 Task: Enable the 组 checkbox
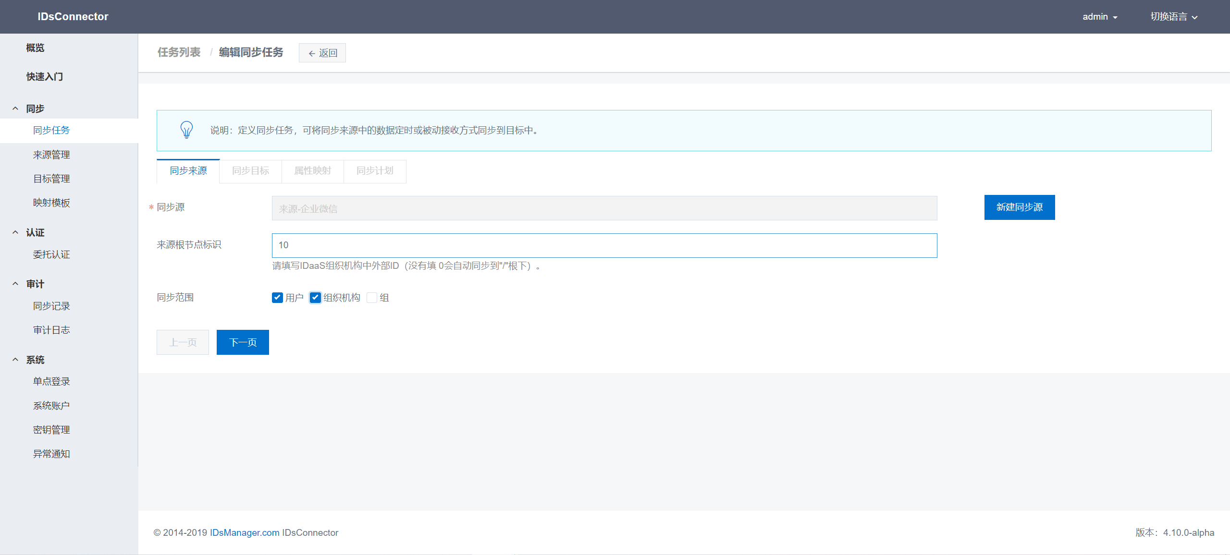pyautogui.click(x=372, y=298)
